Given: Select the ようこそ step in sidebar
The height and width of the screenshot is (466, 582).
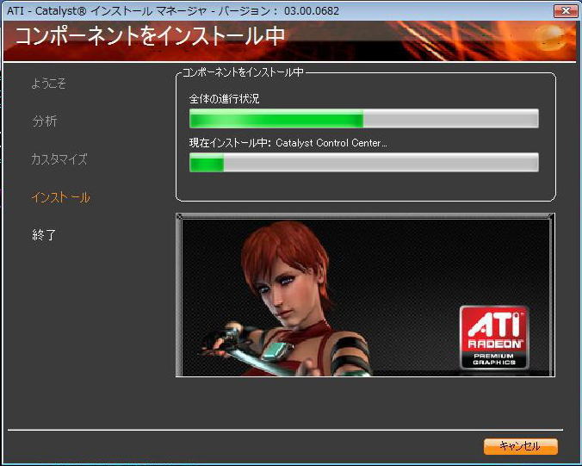Looking at the screenshot, I should tap(48, 83).
